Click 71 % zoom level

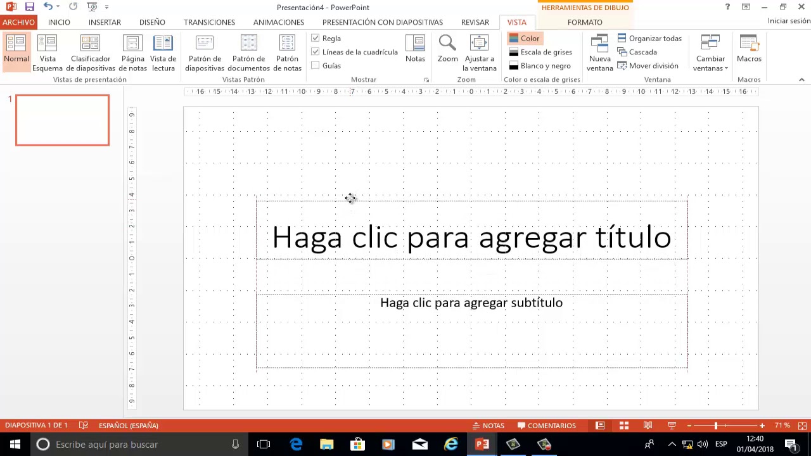(x=782, y=426)
